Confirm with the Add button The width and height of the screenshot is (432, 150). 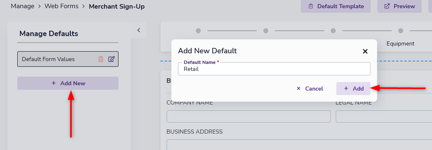pos(353,89)
